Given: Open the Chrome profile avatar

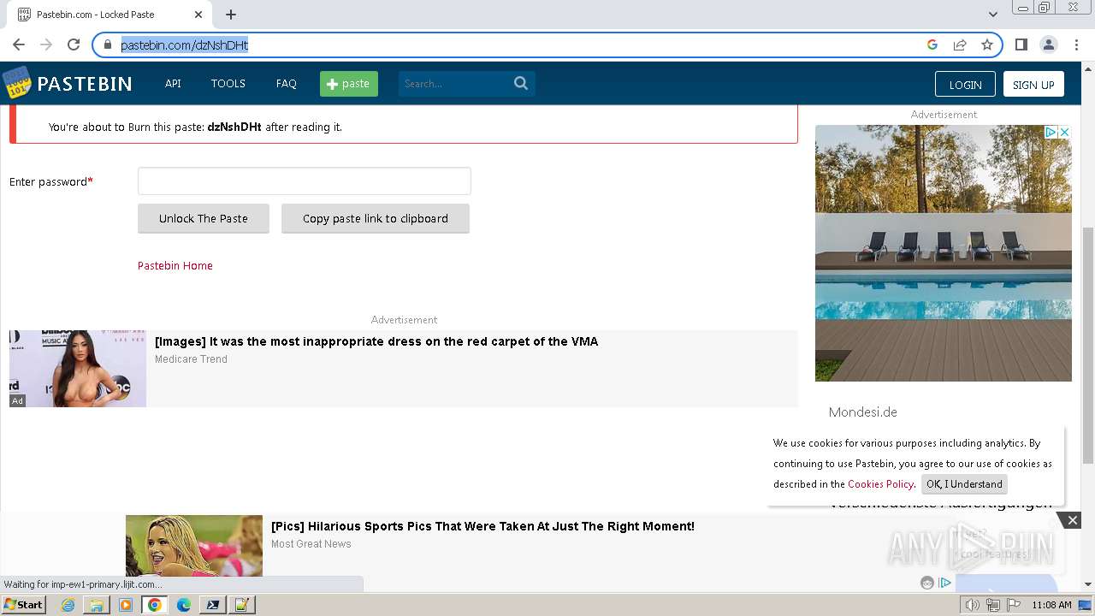Looking at the screenshot, I should tap(1048, 44).
